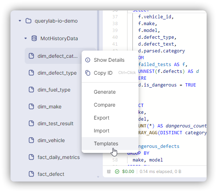Click the querylab-io-demo folder icon
The height and width of the screenshot is (192, 217).
point(29,21)
